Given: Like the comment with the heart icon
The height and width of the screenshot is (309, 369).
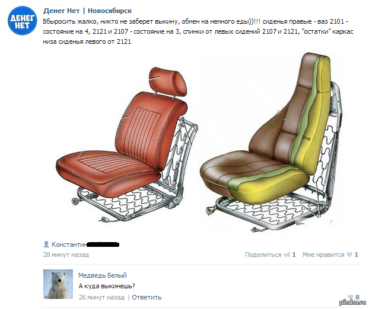Looking at the screenshot, I should 351,297.
